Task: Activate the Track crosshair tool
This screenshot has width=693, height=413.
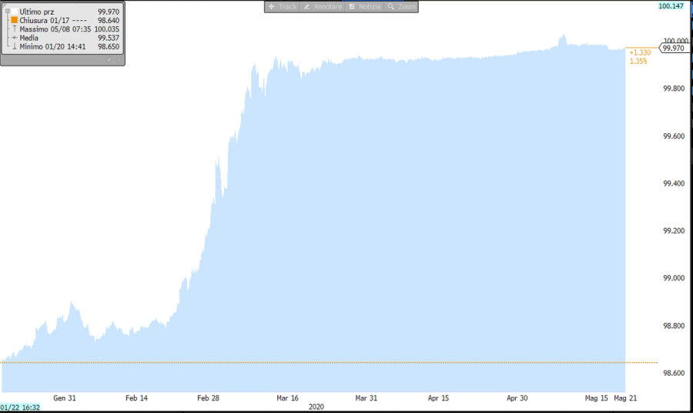Action: [283, 7]
